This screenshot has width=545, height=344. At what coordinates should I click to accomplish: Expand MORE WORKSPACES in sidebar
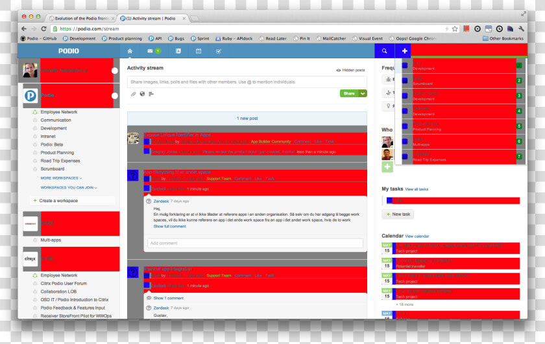61,178
